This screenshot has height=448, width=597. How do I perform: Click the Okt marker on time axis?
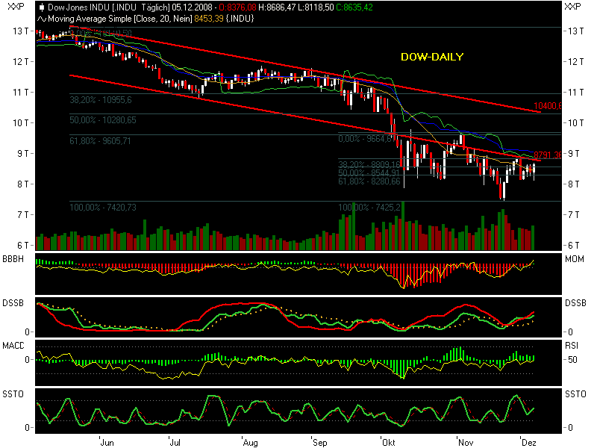388,442
